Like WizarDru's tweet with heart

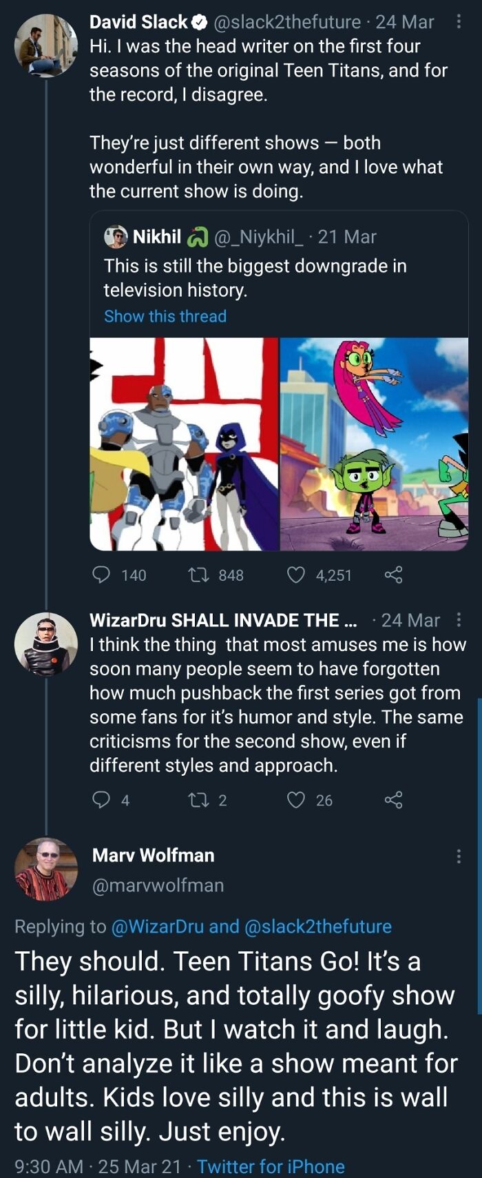pos(296,799)
